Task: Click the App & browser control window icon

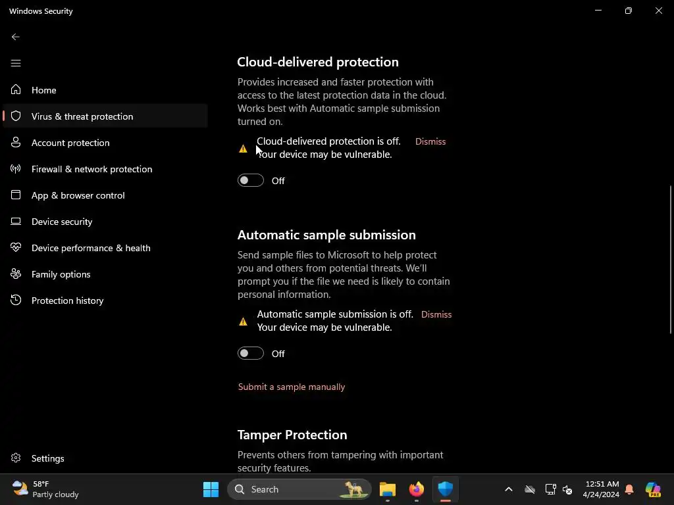Action: [16, 195]
